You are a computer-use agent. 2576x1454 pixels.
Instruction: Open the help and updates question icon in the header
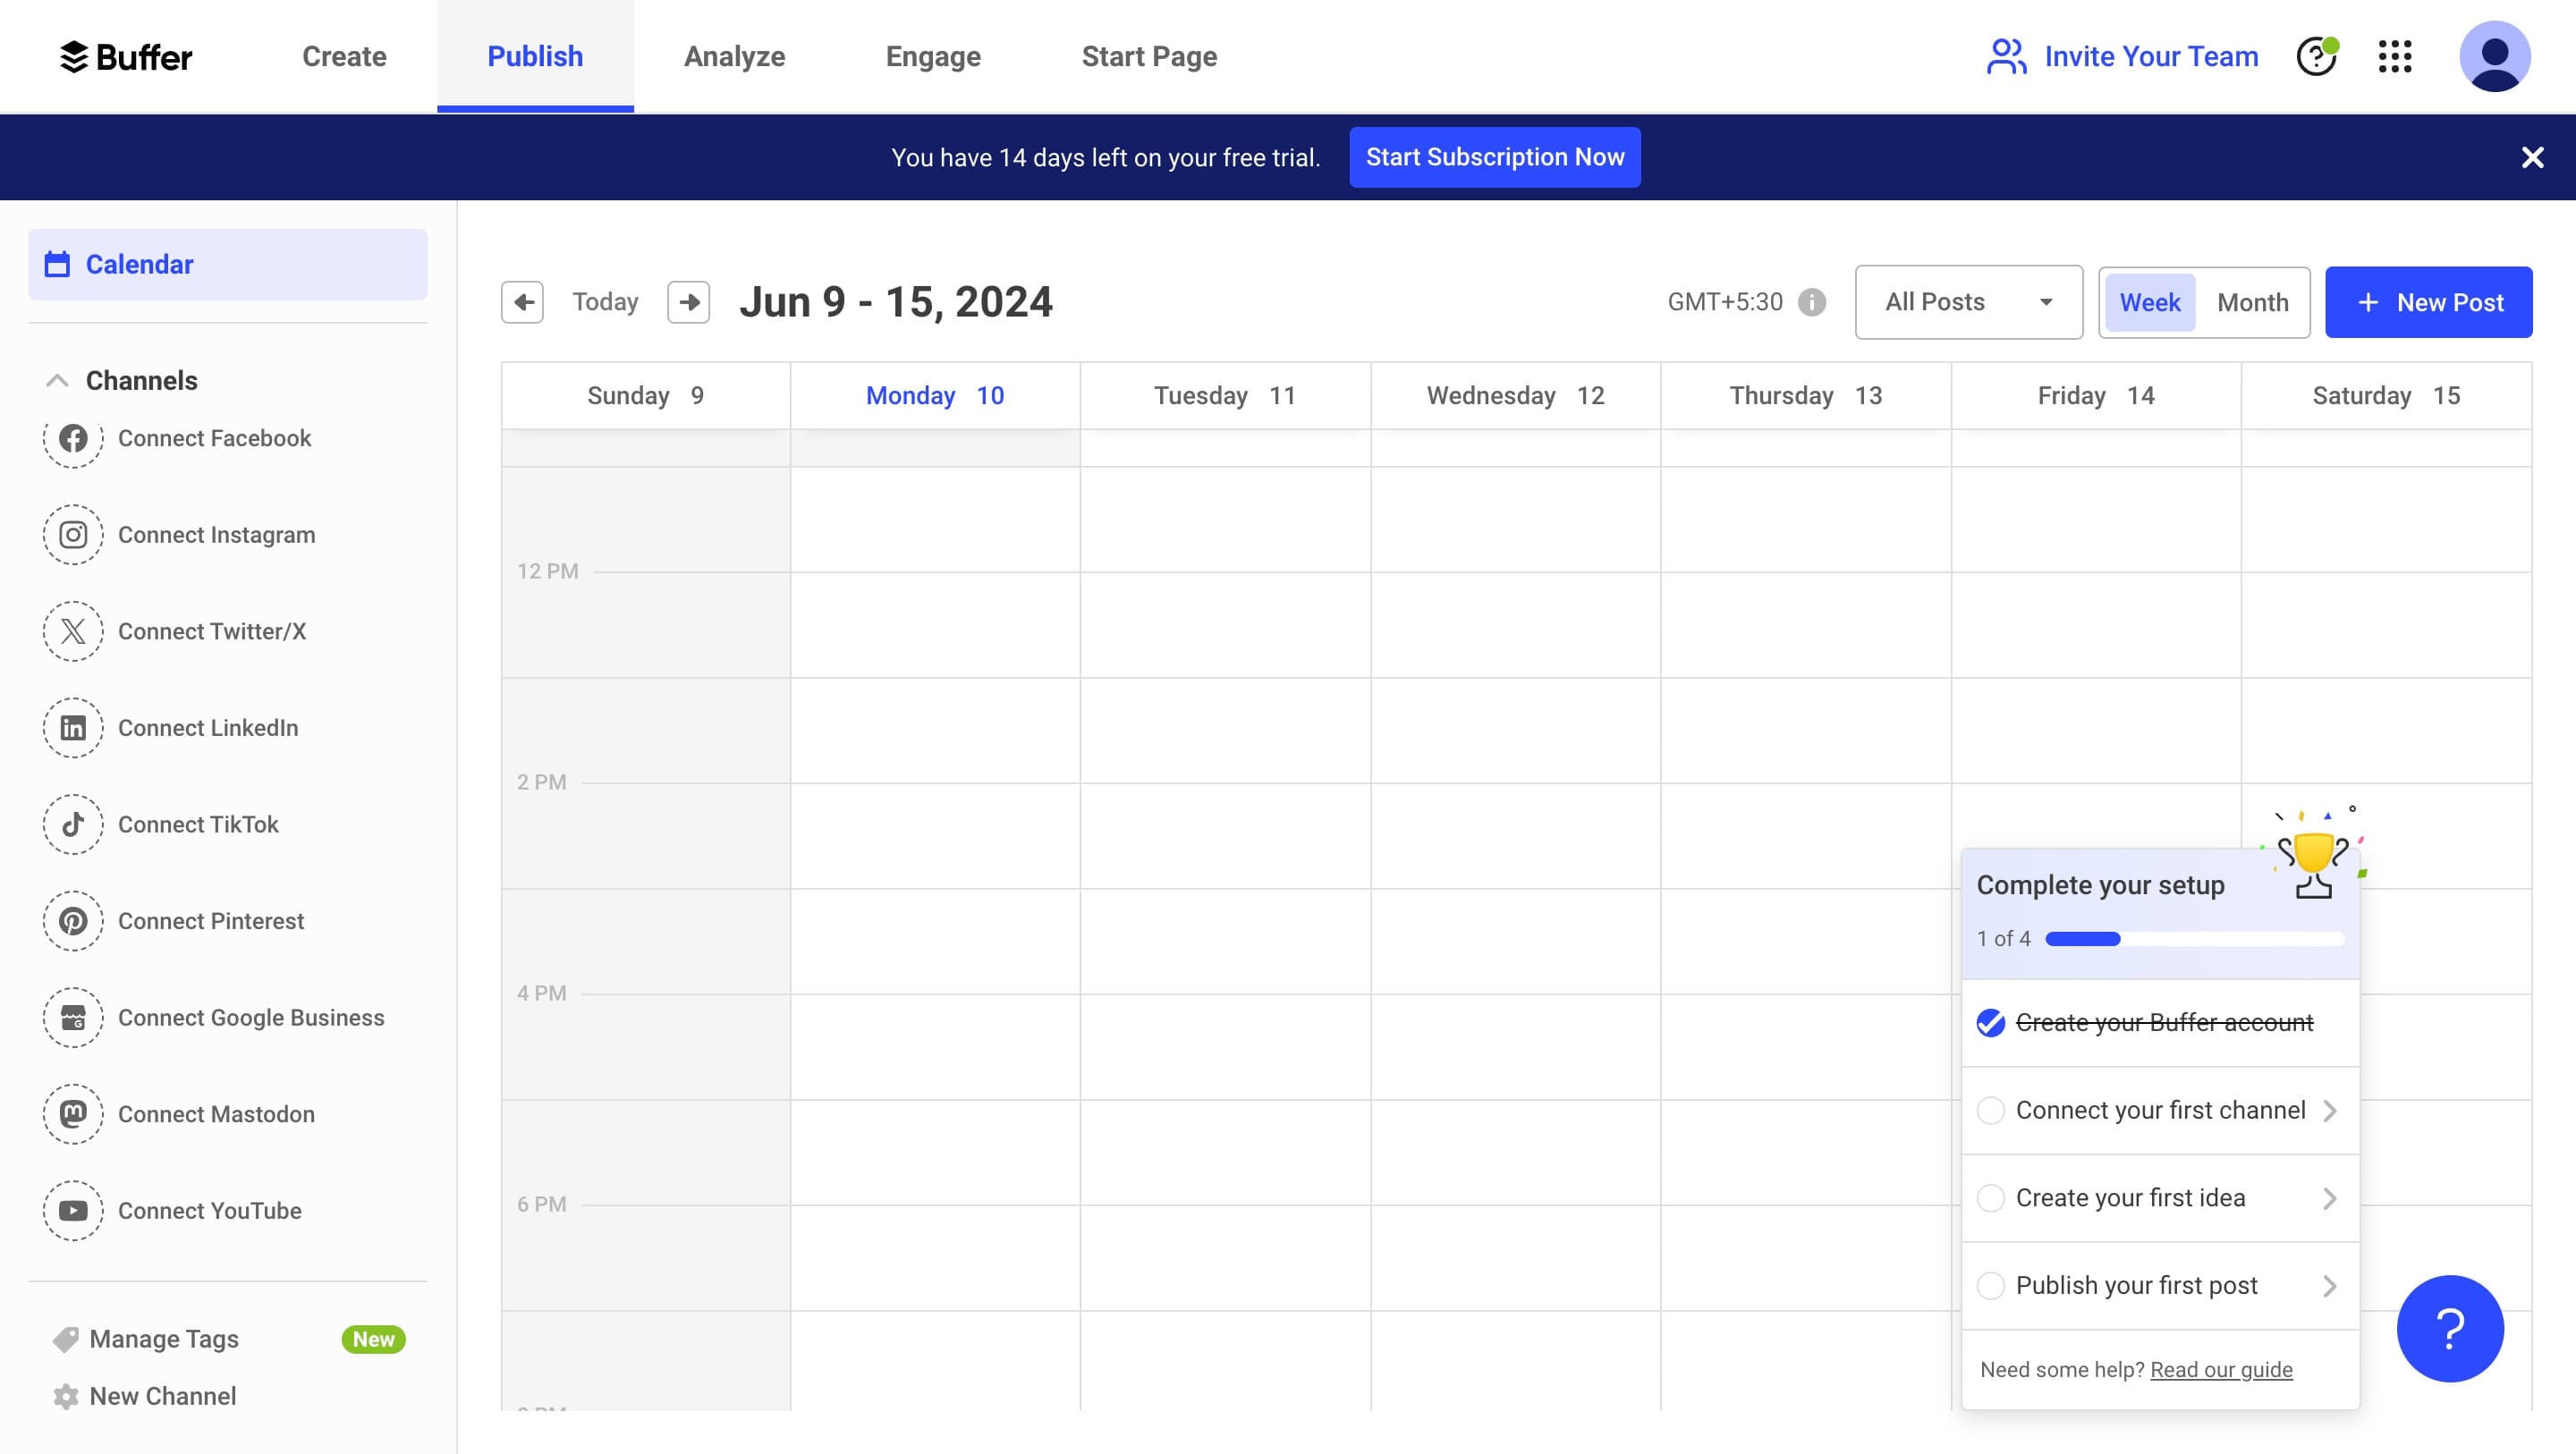[x=2316, y=56]
